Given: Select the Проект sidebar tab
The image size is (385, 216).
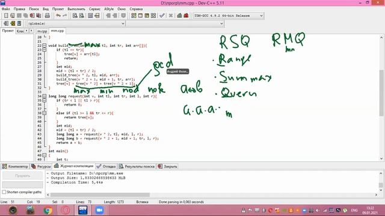Looking at the screenshot, I should coord(8,31).
